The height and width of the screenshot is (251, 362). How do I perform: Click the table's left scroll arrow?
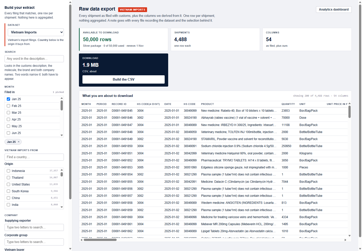81,240
